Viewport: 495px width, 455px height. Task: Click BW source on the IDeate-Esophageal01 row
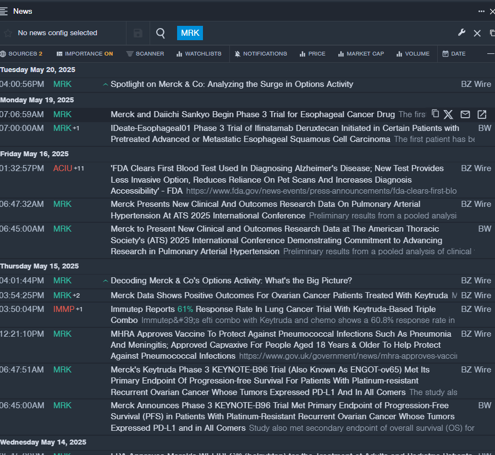coord(485,128)
